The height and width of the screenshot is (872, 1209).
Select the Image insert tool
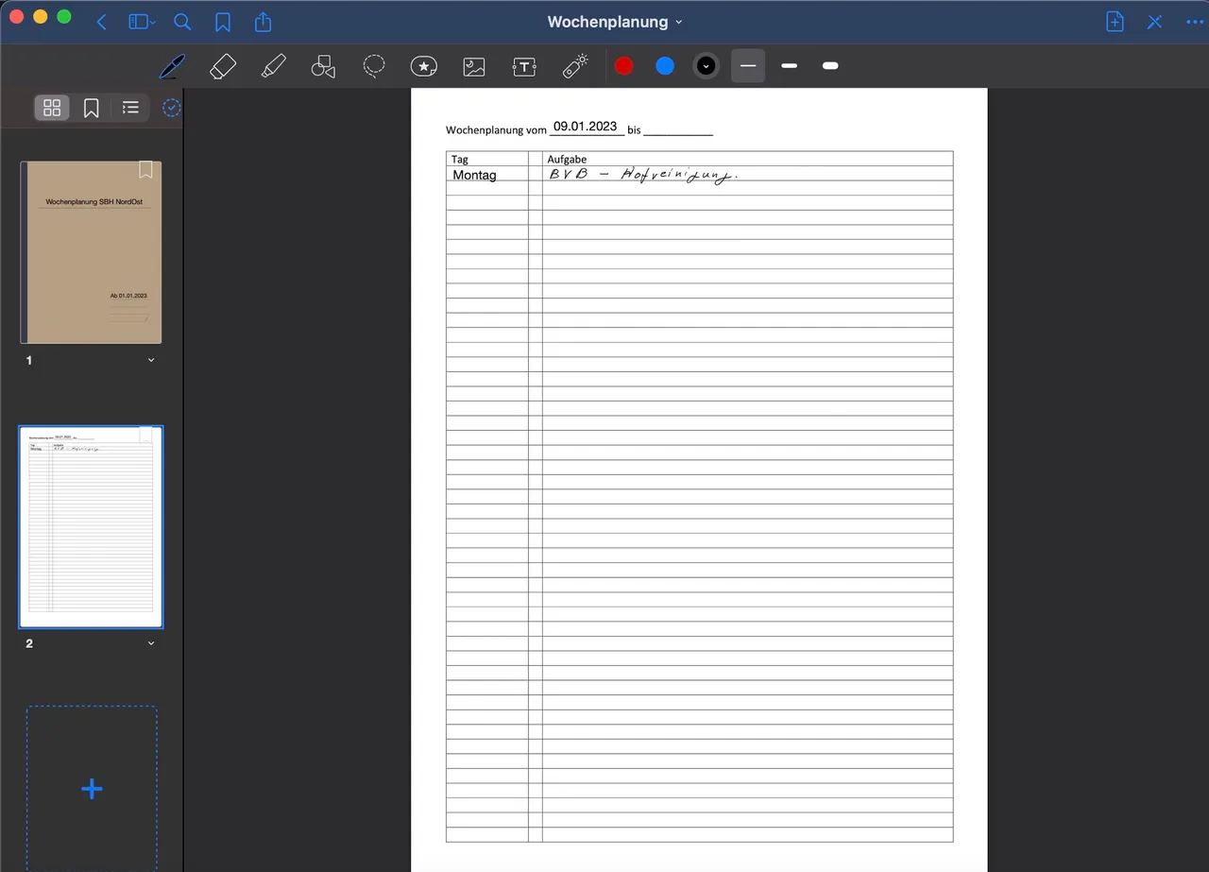474,66
